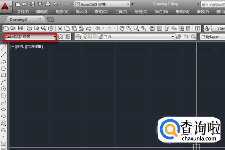Image resolution: width=225 pixels, height=150 pixels.
Task: Select Polygon tool in draw toolbar
Action: click(x=3, y=69)
